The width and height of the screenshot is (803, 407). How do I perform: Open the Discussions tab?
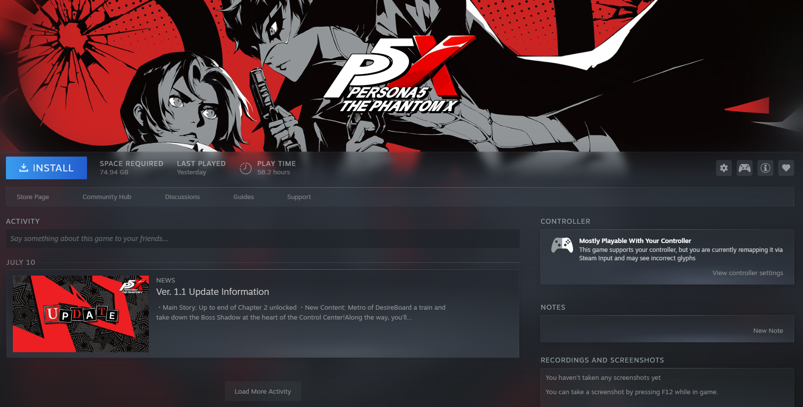pyautogui.click(x=182, y=197)
